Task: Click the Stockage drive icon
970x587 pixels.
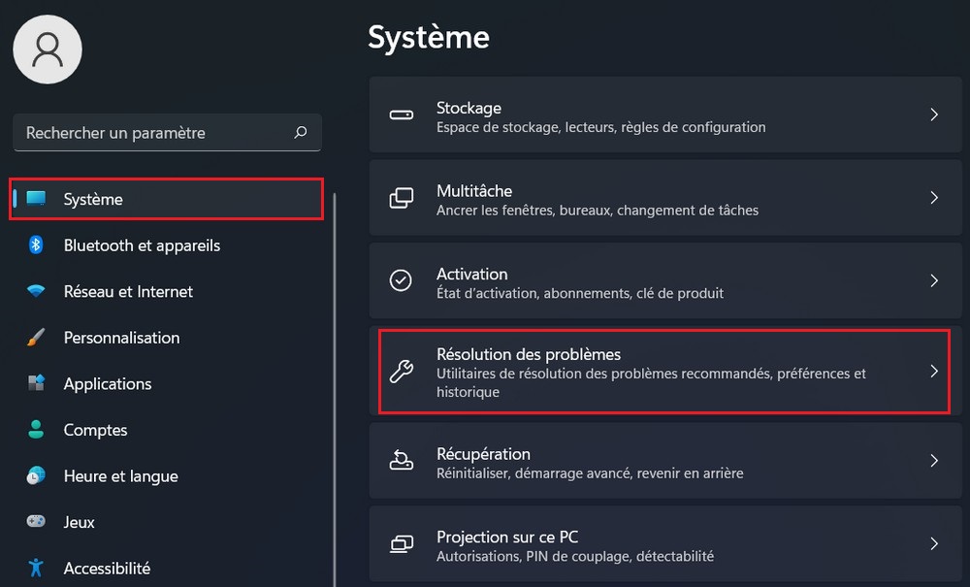Action: pyautogui.click(x=401, y=115)
